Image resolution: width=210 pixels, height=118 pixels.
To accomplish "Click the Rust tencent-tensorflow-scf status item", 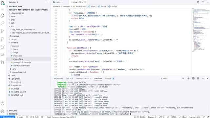I will pyautogui.click(x=61, y=117).
